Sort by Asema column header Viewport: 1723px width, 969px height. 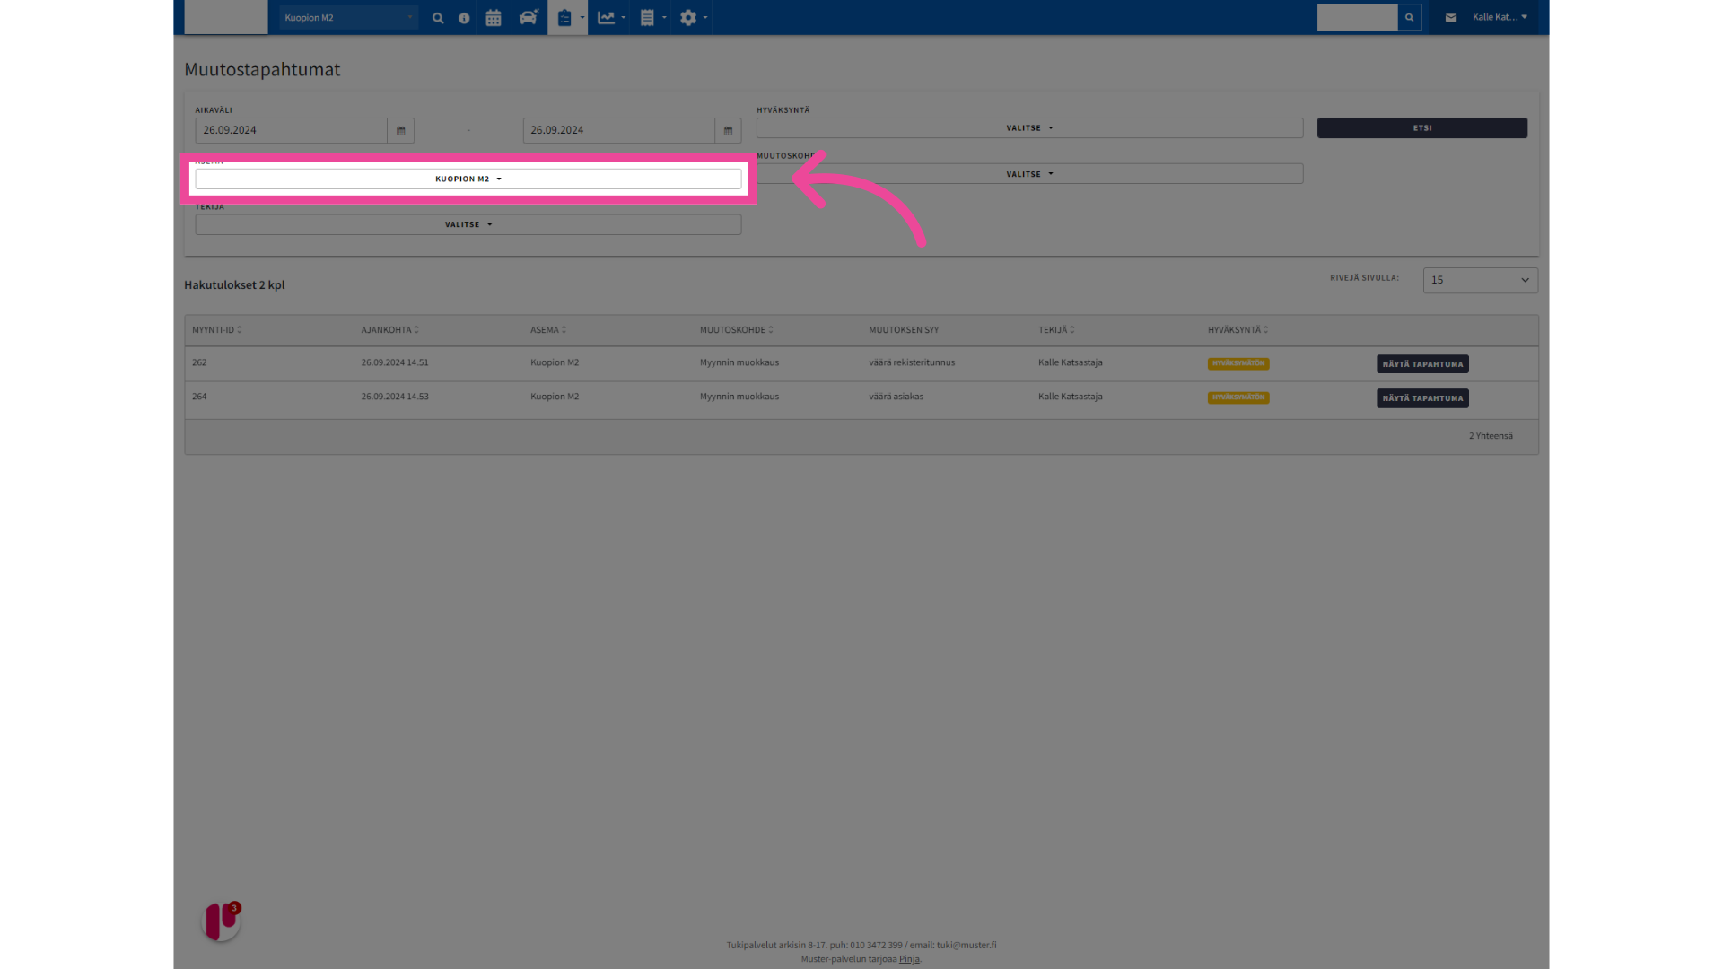pyautogui.click(x=547, y=330)
